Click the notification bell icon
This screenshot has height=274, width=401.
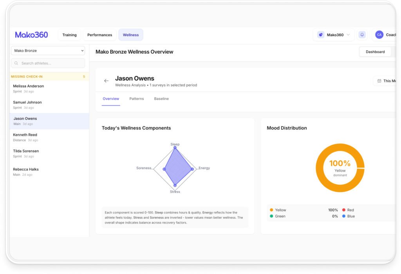click(362, 35)
